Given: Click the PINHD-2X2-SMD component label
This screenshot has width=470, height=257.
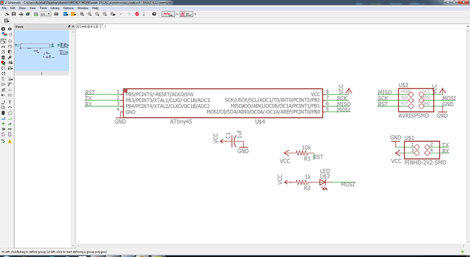Looking at the screenshot, I should 425,163.
